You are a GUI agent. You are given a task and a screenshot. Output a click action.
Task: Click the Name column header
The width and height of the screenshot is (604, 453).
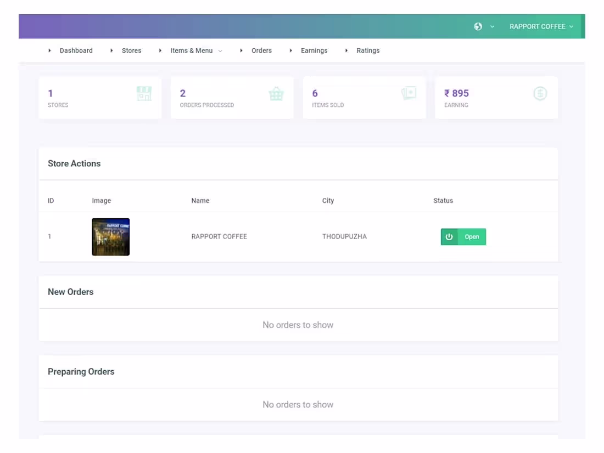(200, 201)
